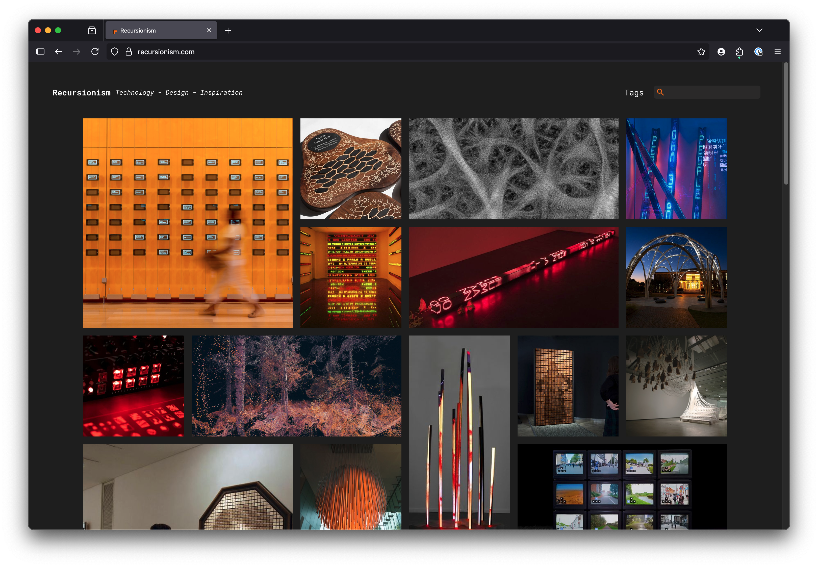Reload the page with refresh icon
Image resolution: width=818 pixels, height=567 pixels.
[95, 52]
